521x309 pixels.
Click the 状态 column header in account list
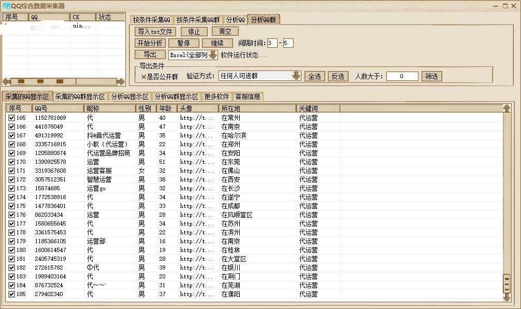tap(110, 17)
